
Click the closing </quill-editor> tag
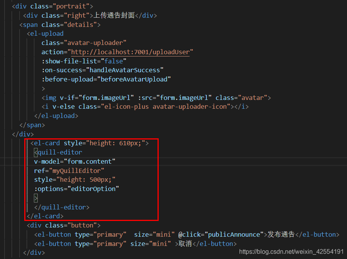click(62, 208)
